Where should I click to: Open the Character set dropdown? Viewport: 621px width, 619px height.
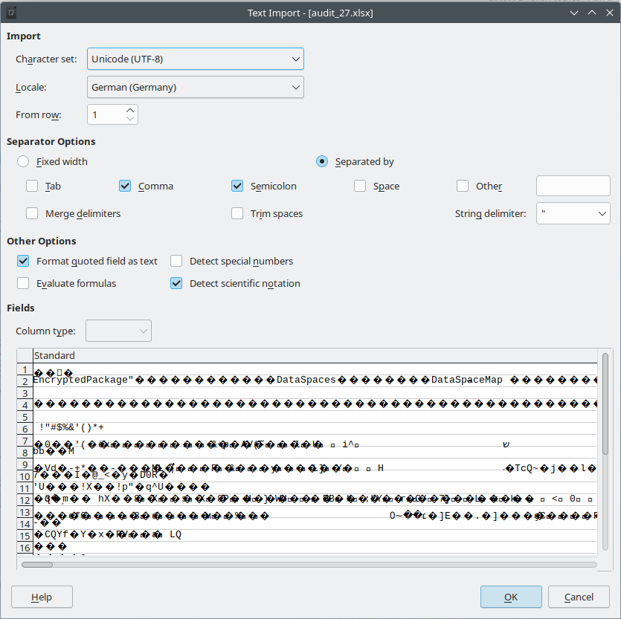(196, 59)
